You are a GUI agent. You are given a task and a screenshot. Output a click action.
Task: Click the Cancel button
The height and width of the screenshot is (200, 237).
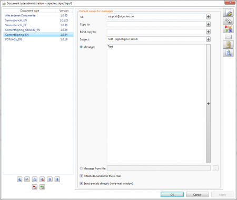[197, 195]
